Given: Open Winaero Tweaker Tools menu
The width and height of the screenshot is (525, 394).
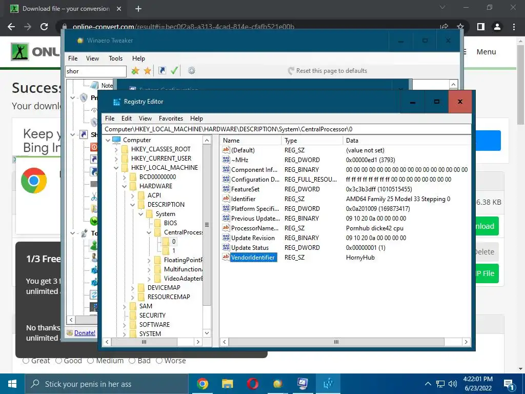Looking at the screenshot, I should (115, 58).
